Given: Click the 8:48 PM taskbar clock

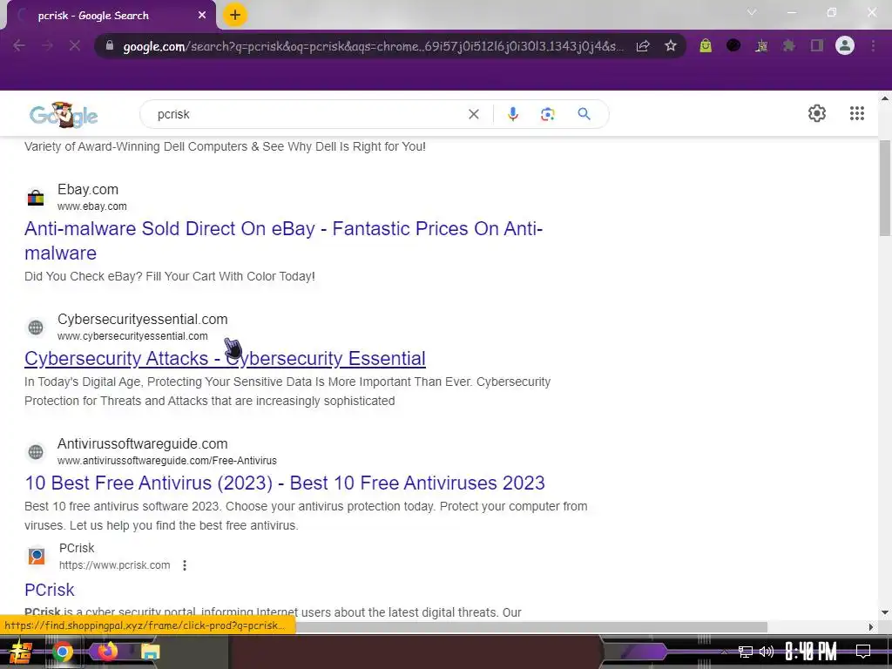Looking at the screenshot, I should (x=811, y=652).
